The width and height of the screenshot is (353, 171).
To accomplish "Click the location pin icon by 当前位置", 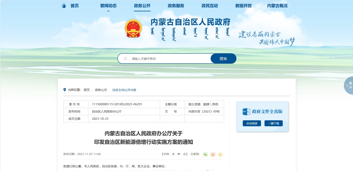I will [x=65, y=90].
